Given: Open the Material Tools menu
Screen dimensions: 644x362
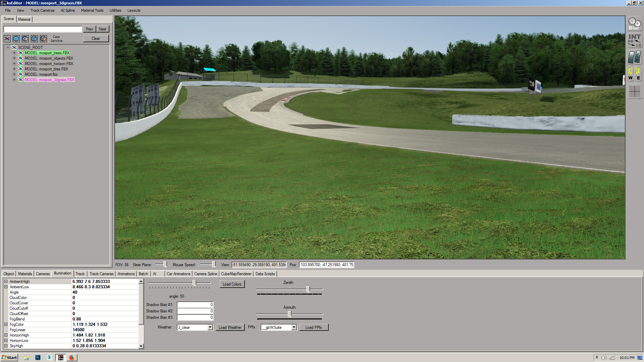Looking at the screenshot, I should 92,10.
